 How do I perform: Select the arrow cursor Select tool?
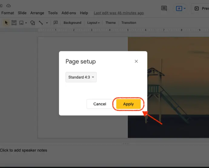click(6, 23)
